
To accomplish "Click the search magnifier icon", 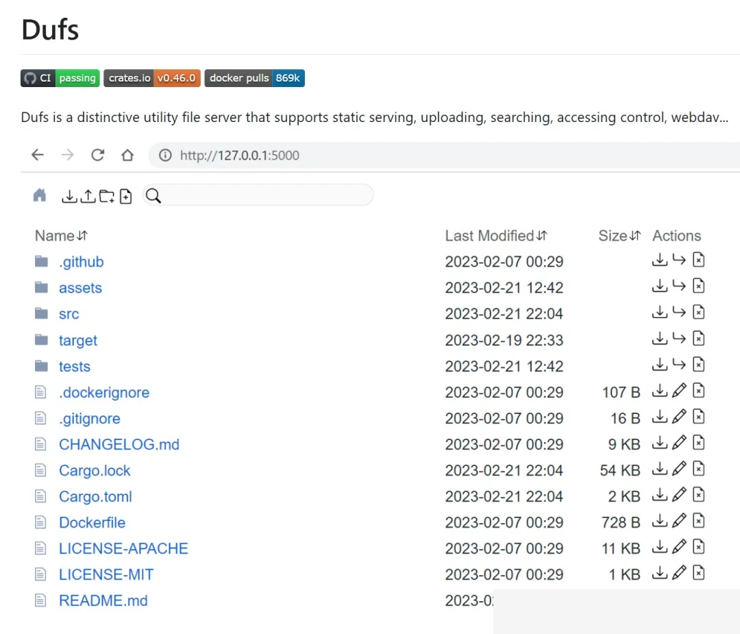I will (153, 195).
